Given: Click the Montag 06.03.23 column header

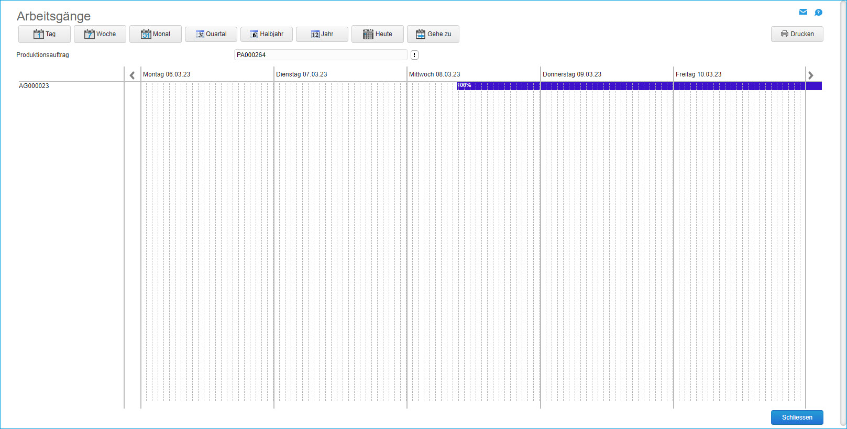Looking at the screenshot, I should 167,74.
